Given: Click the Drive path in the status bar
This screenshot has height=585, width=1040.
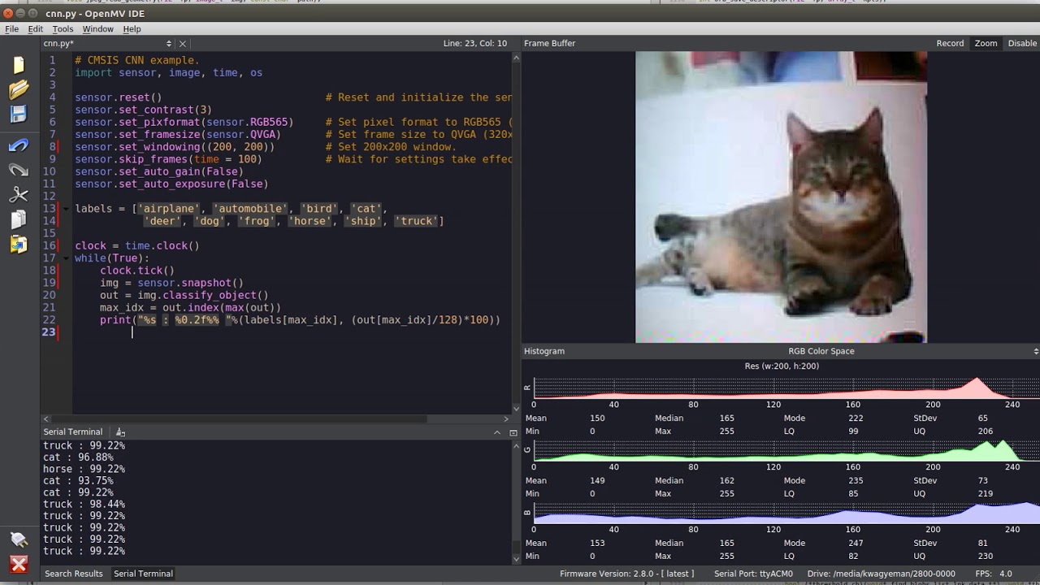Looking at the screenshot, I should coord(881,574).
